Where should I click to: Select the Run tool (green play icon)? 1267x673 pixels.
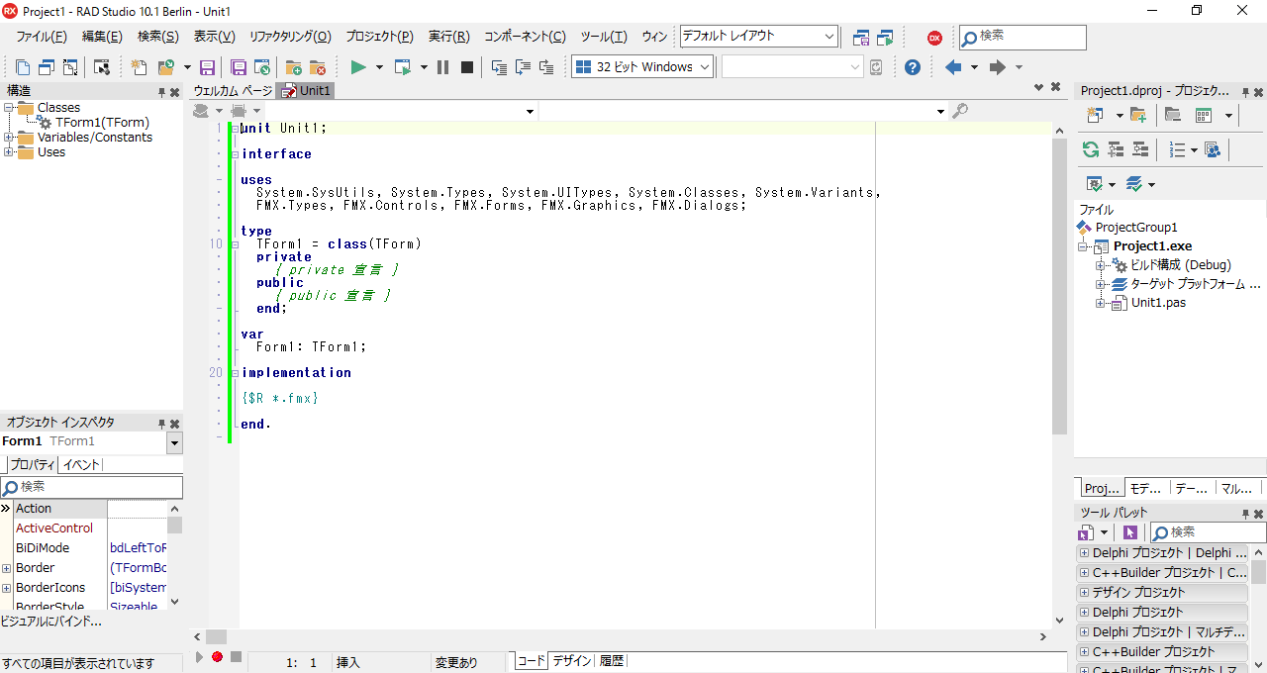(x=357, y=67)
